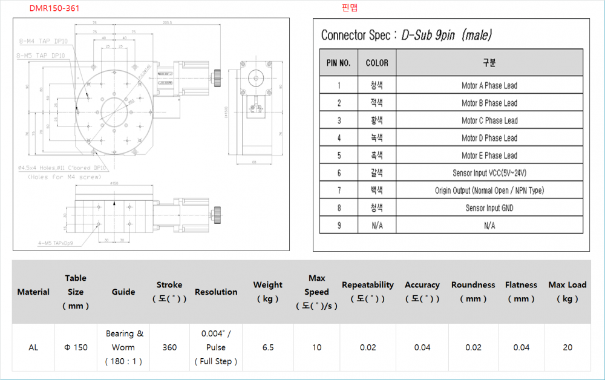Click the PIN NO. column header
The width and height of the screenshot is (605, 380).
(x=338, y=63)
